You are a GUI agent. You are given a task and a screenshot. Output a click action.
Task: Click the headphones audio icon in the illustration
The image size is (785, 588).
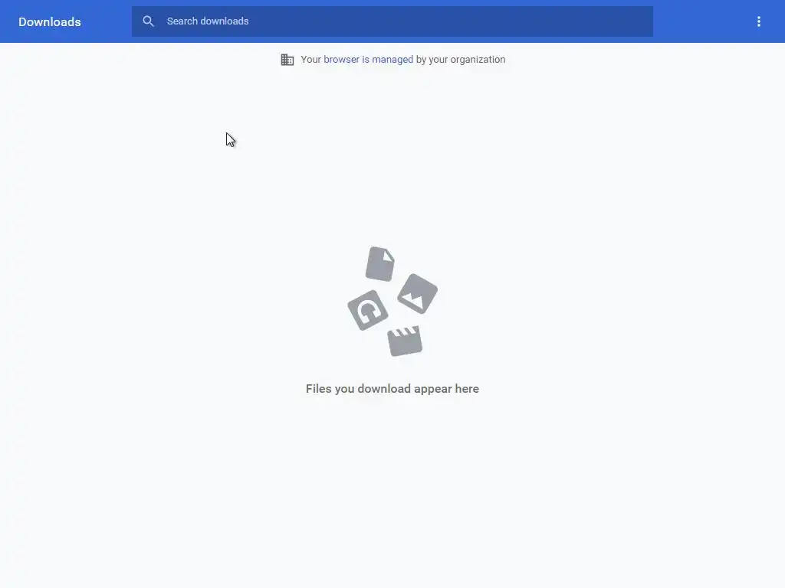368,310
